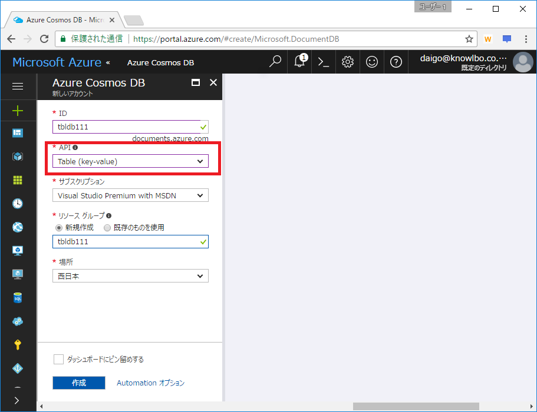The height and width of the screenshot is (412, 537).
Task: Click the ユーザー1 profile button
Action: tap(433, 6)
